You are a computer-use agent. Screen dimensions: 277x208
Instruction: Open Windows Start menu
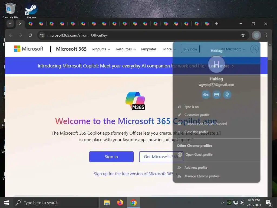(x=6, y=203)
